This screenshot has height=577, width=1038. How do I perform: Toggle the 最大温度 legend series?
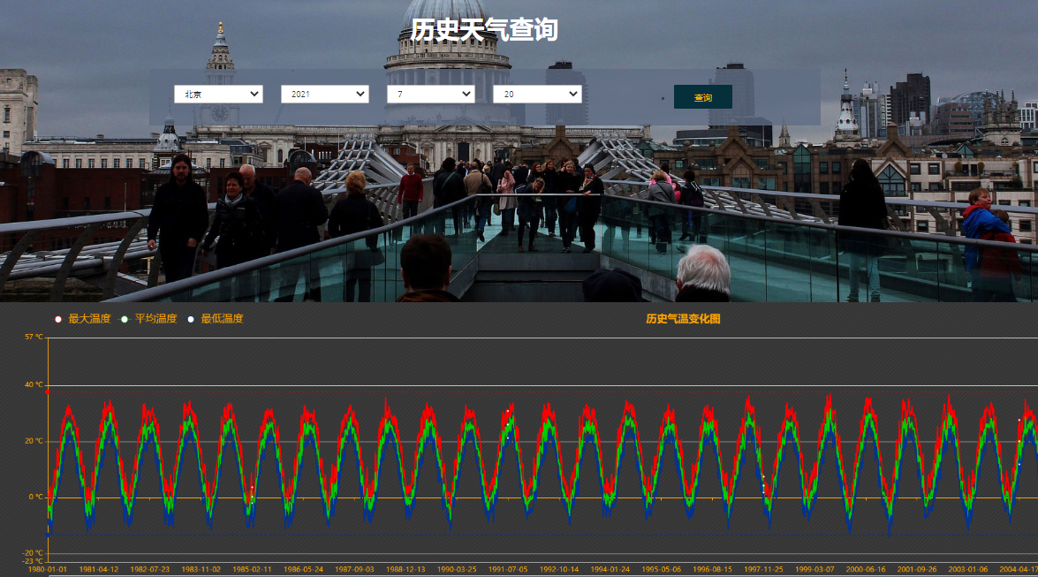pyautogui.click(x=82, y=319)
